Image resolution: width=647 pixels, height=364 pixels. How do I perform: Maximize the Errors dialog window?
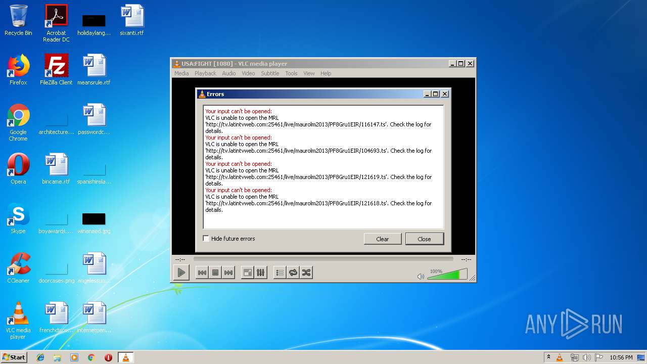point(436,94)
